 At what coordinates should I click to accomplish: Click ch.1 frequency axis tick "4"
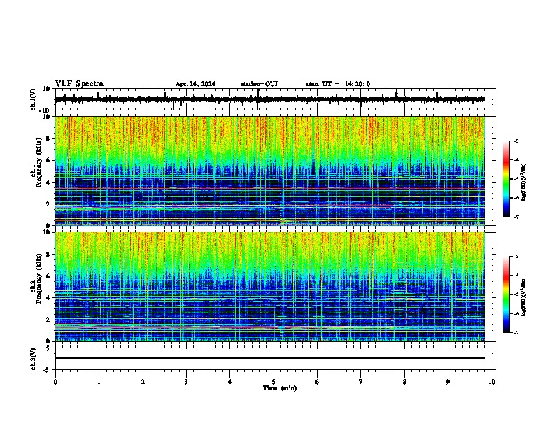click(49, 183)
